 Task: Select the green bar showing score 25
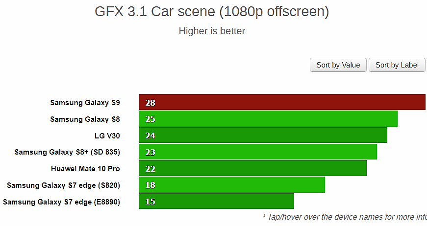click(268, 119)
